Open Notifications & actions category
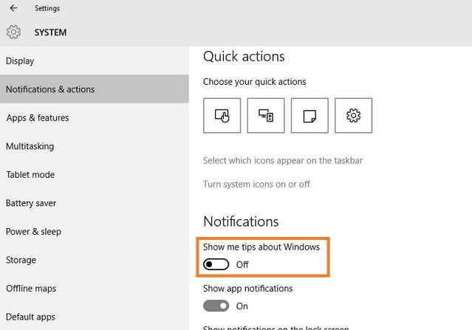Viewport: 472px width, 330px height. point(95,89)
